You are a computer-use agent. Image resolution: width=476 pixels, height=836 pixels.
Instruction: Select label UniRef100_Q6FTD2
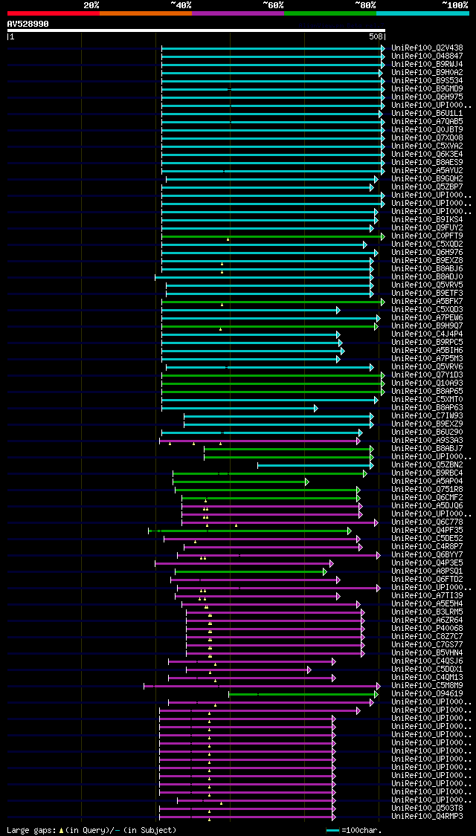[x=427, y=579]
